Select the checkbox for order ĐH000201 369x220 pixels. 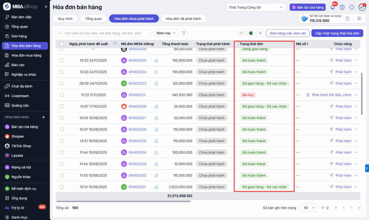(62, 187)
